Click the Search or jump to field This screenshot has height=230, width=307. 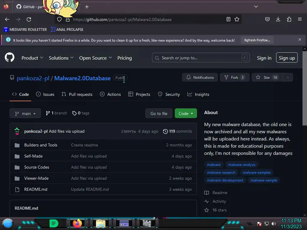point(201,58)
